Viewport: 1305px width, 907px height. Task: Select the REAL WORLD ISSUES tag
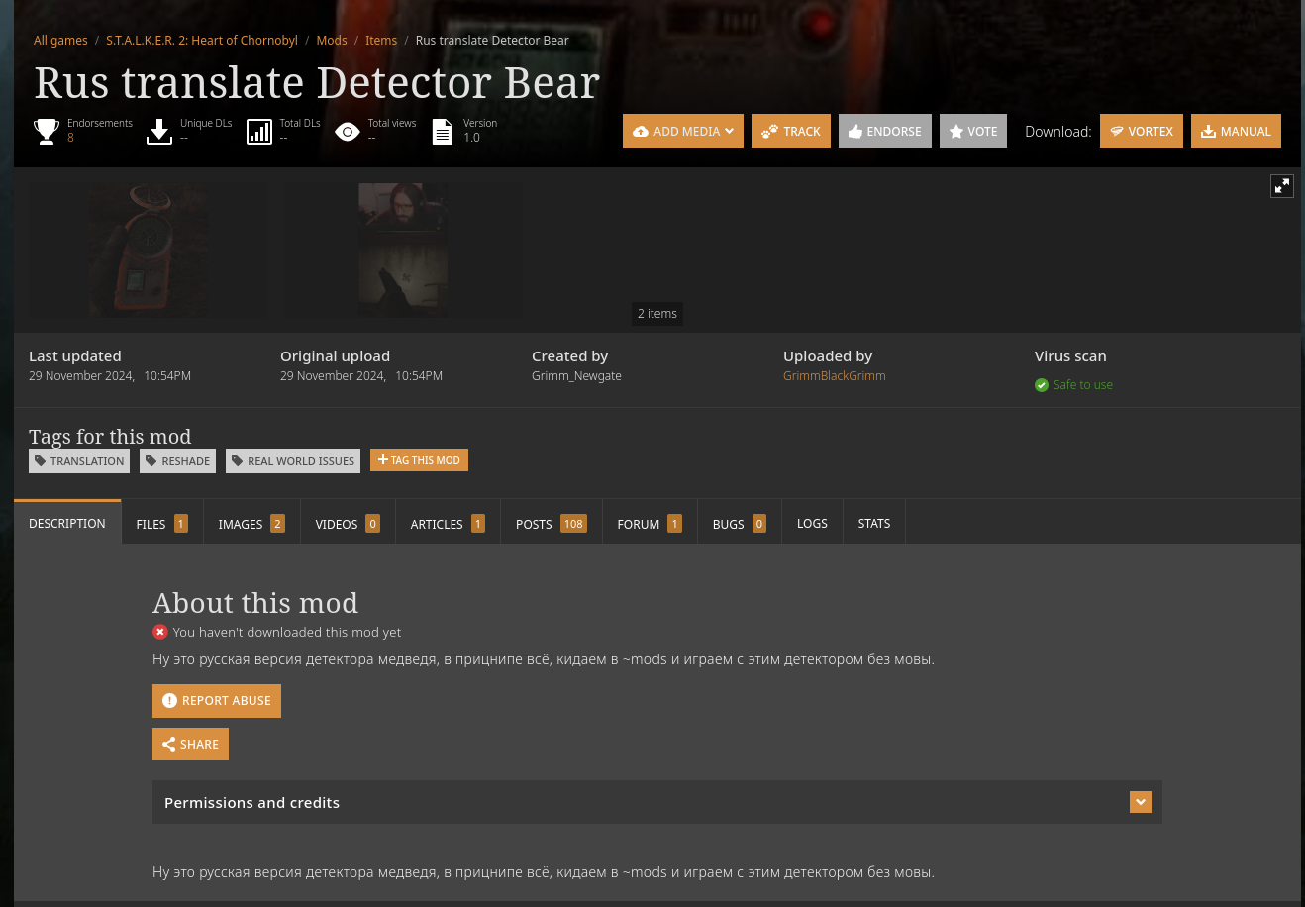[x=293, y=461]
